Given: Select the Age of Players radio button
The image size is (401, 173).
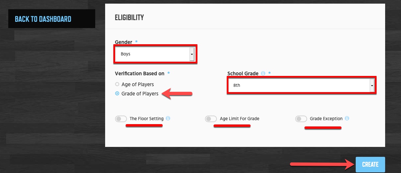Looking at the screenshot, I should pos(117,84).
